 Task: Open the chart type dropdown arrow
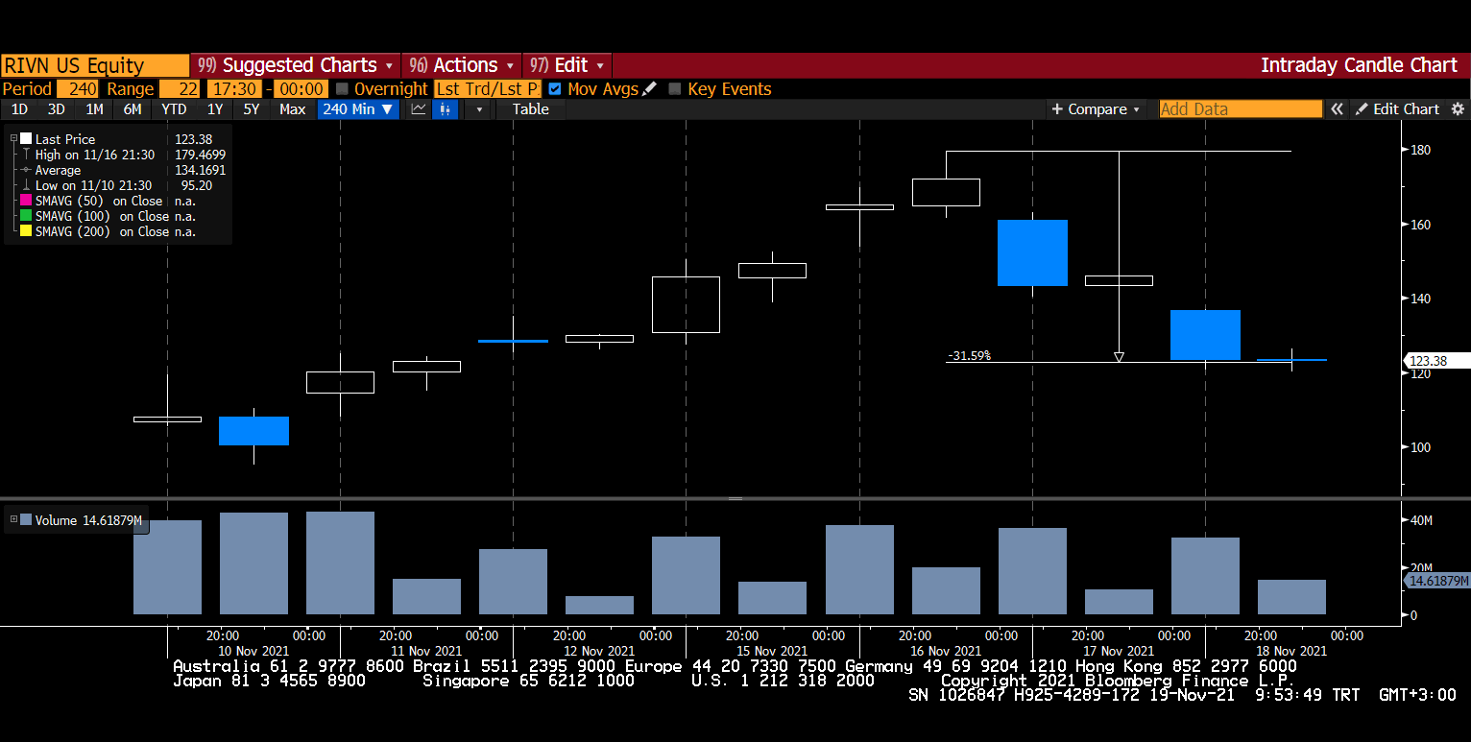479,109
